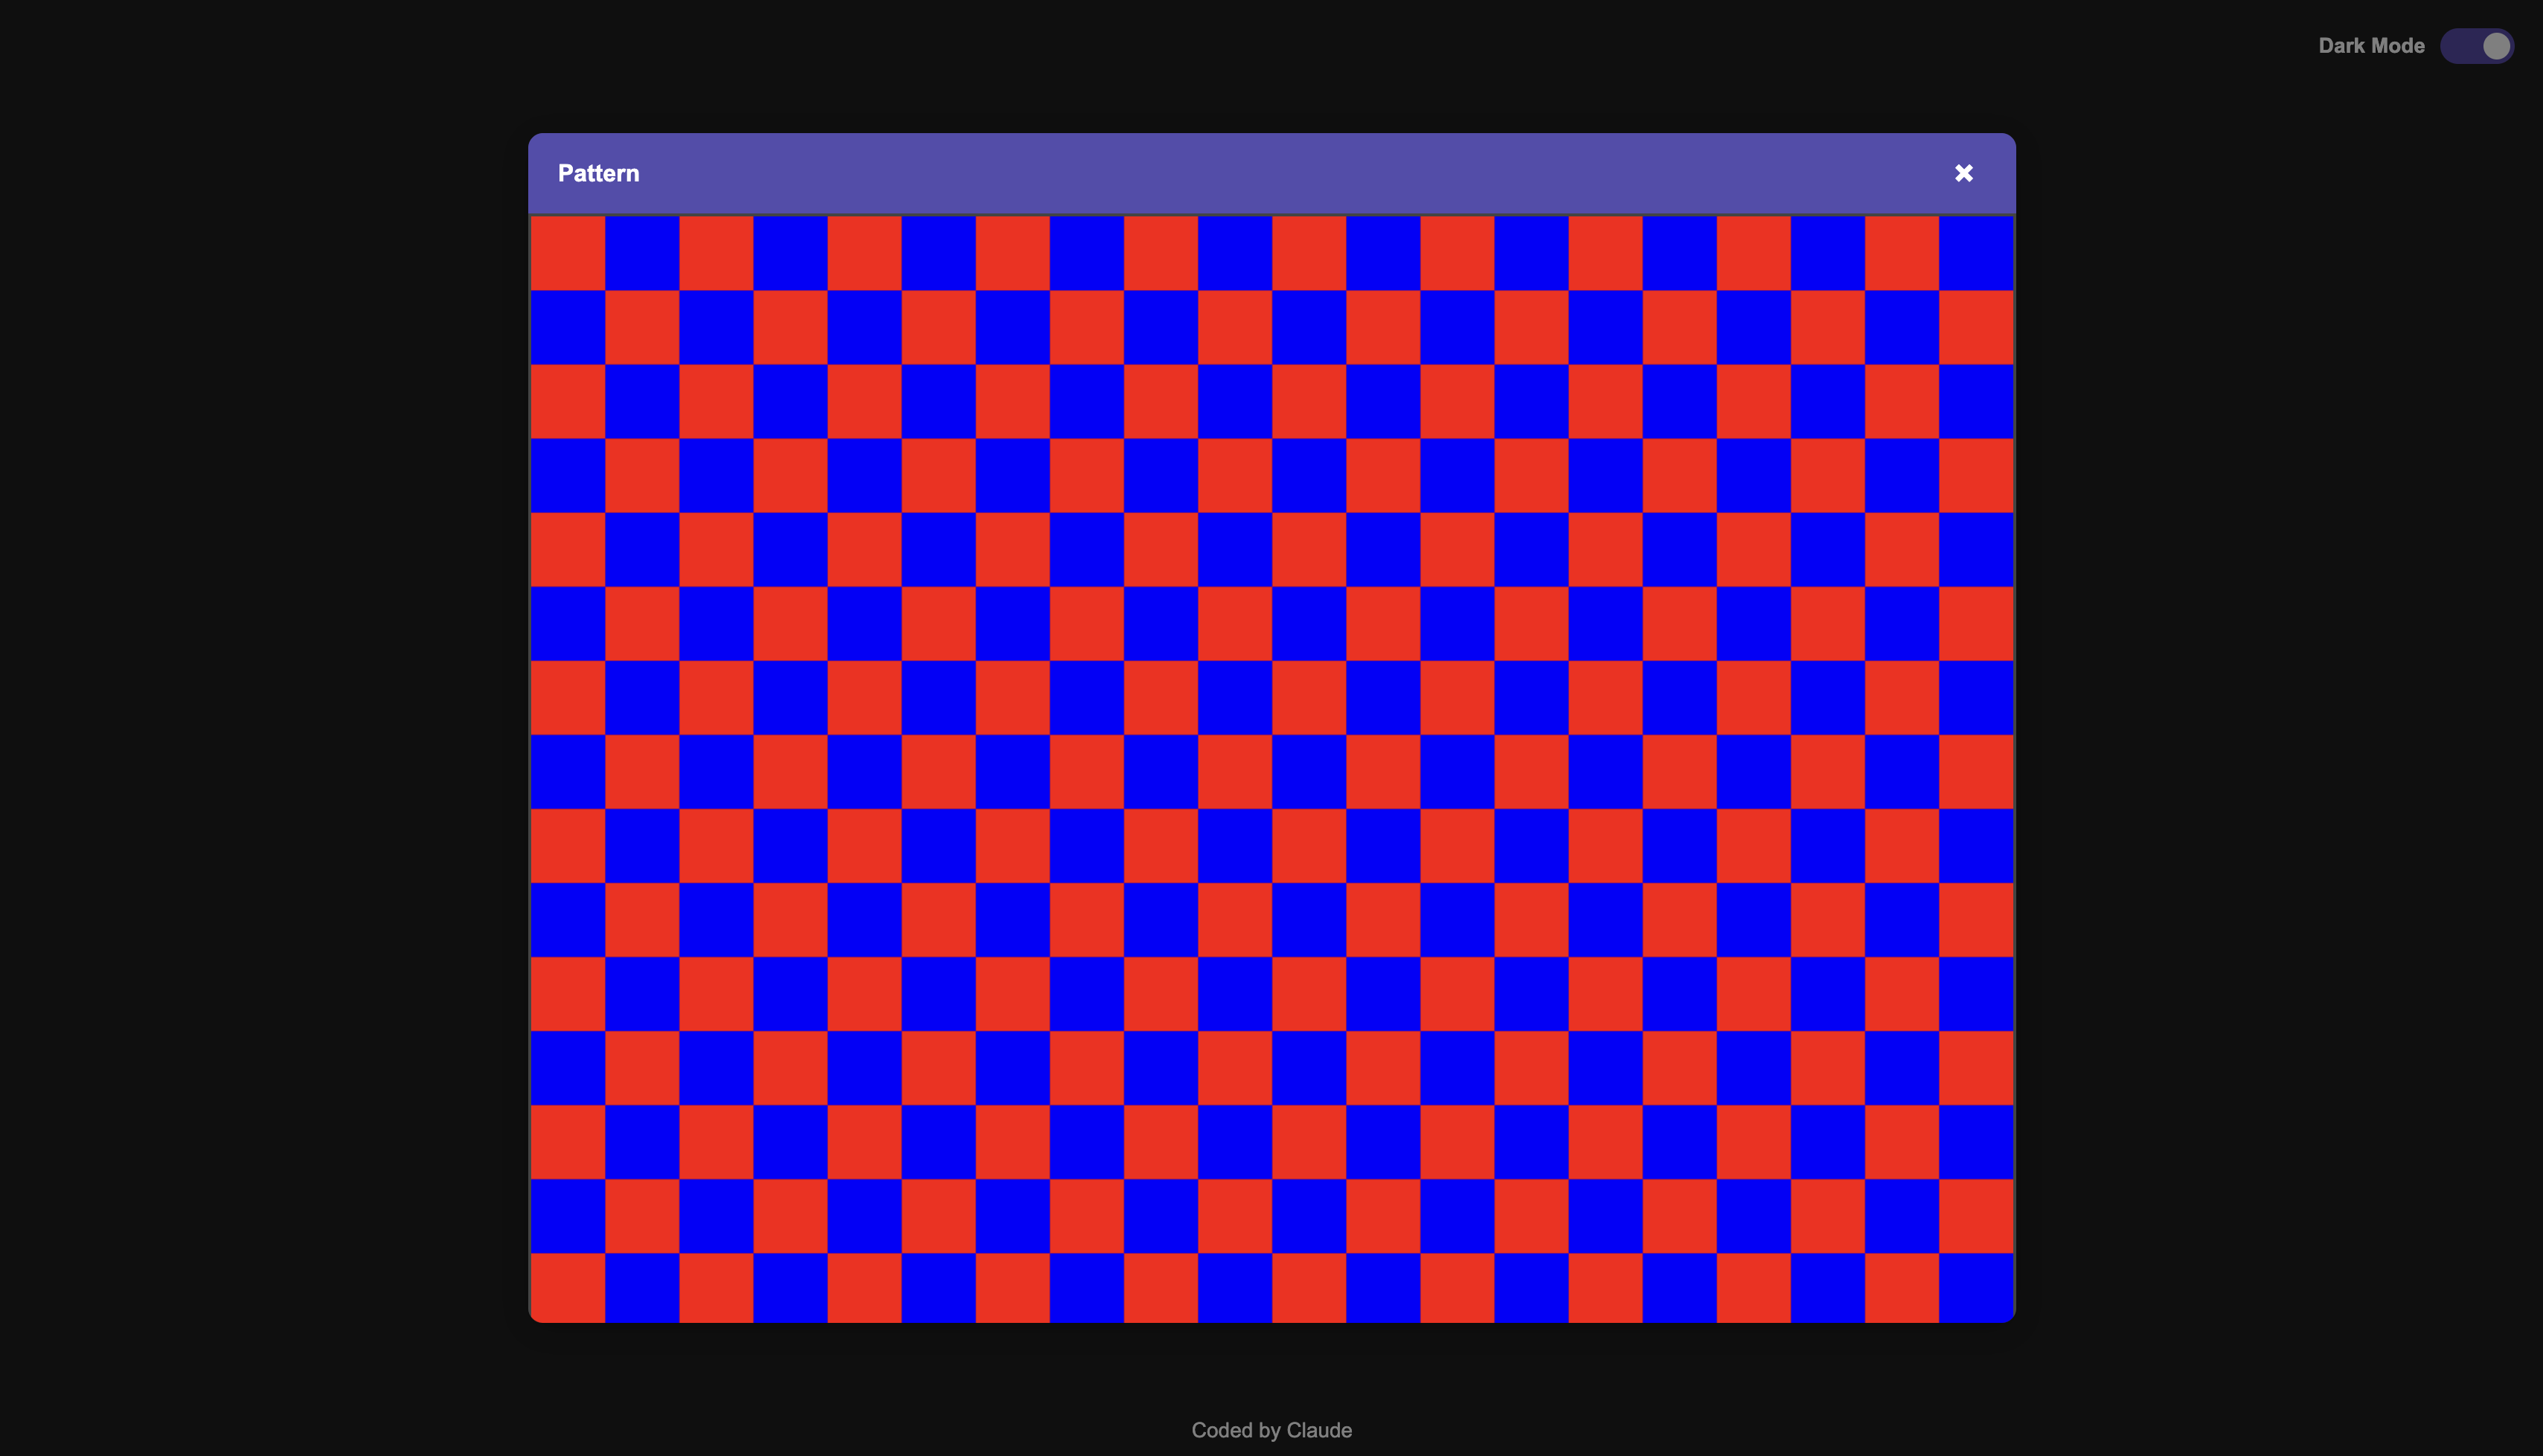Click the top-right blue square
Image resolution: width=2543 pixels, height=1456 pixels.
[1976, 253]
